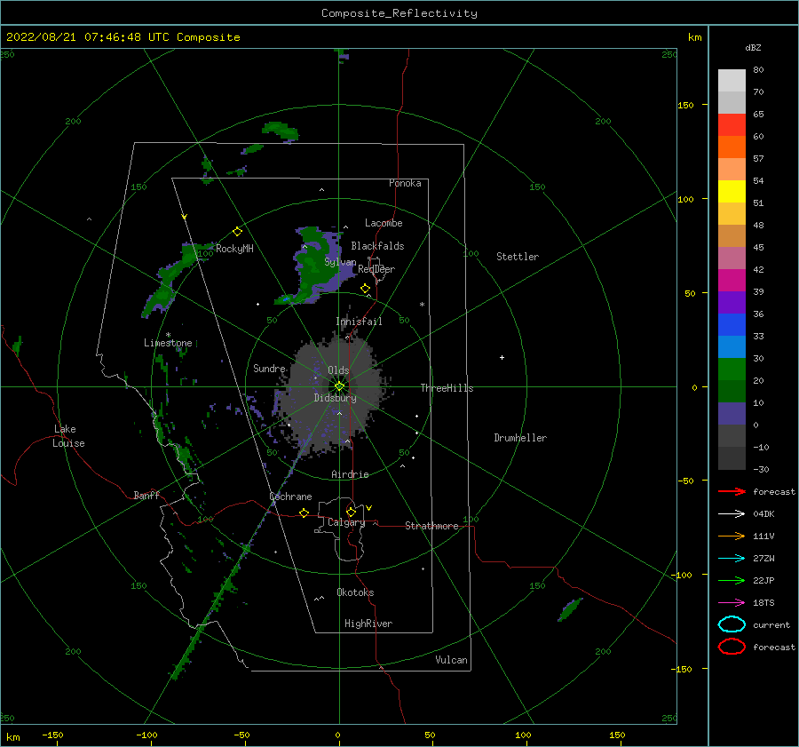
Task: Click the 10 dBZ dark green swatch
Action: pyautogui.click(x=732, y=391)
